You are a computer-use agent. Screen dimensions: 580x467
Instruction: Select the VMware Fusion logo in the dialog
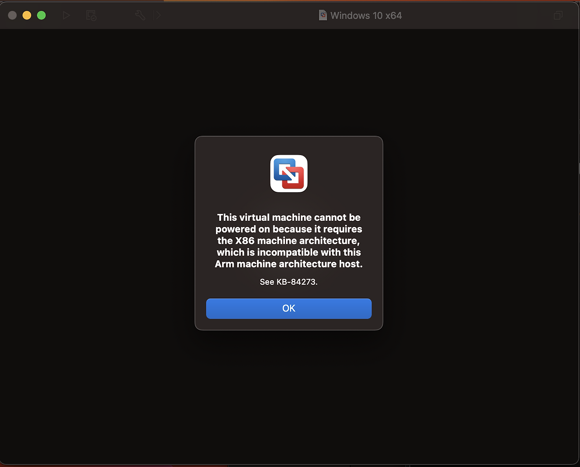pos(289,174)
